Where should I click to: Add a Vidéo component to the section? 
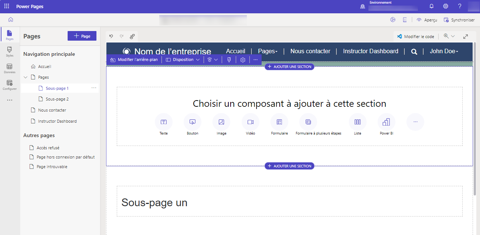[x=250, y=122]
